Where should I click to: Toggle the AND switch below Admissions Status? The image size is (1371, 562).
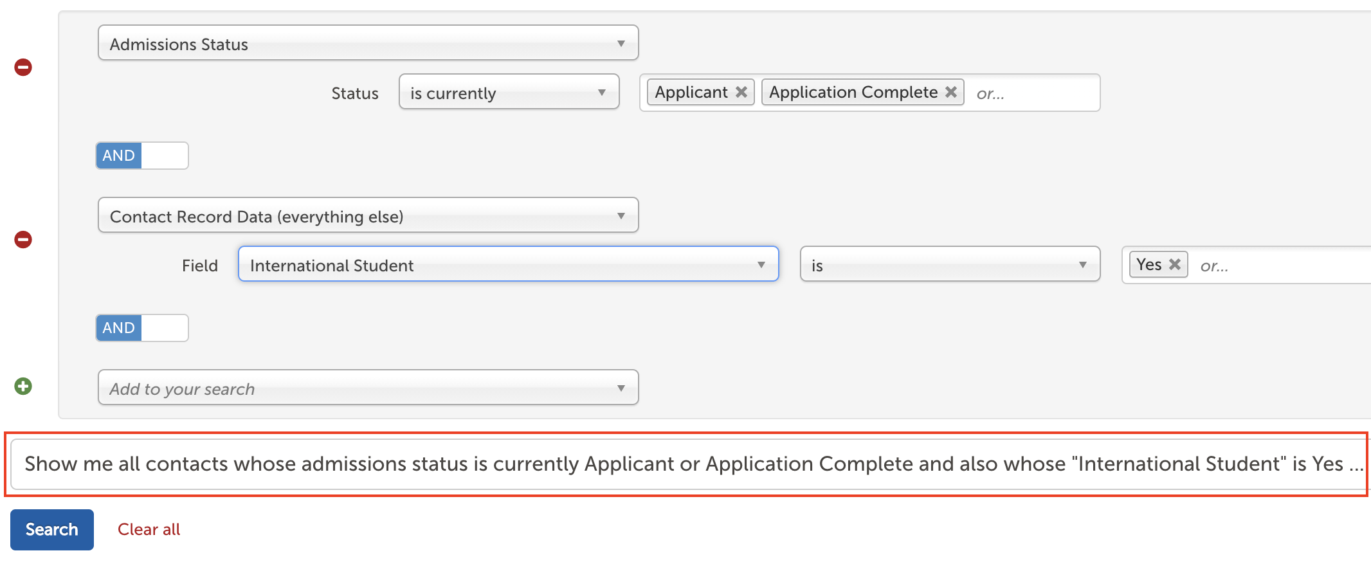(x=142, y=156)
